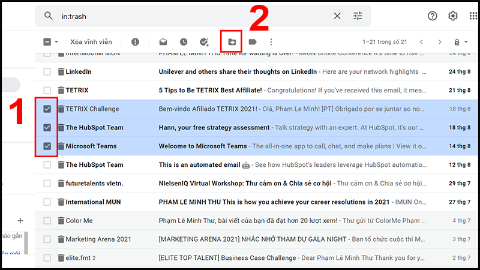Image resolution: width=480 pixels, height=270 pixels.
Task: Click the 1–21 trong số 21 counter
Action: click(x=385, y=42)
